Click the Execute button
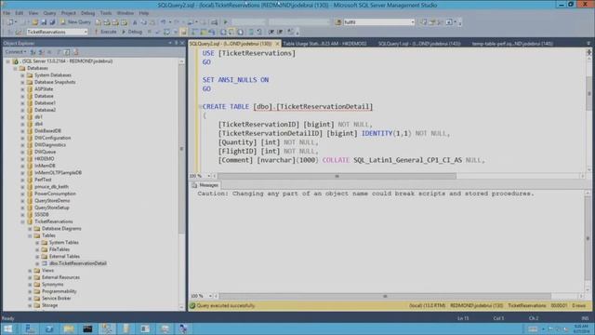This screenshot has width=595, height=335. point(105,32)
